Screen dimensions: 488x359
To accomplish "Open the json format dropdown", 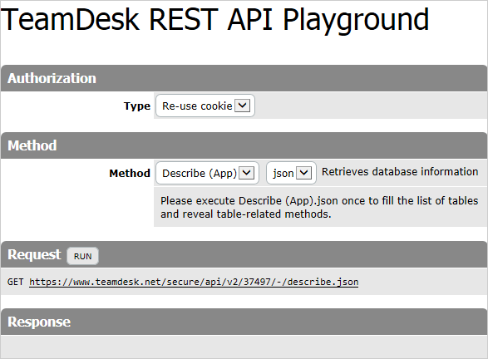I will click(x=291, y=173).
